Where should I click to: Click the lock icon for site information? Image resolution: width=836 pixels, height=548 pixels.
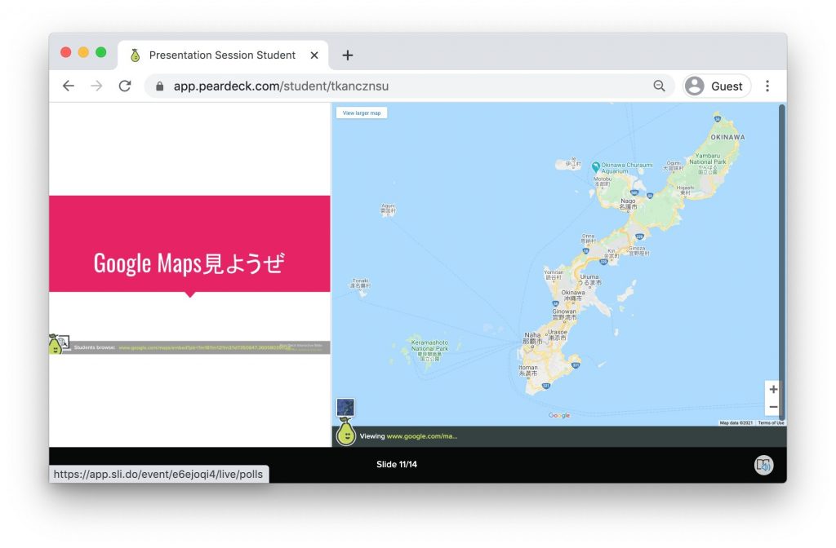tap(159, 86)
